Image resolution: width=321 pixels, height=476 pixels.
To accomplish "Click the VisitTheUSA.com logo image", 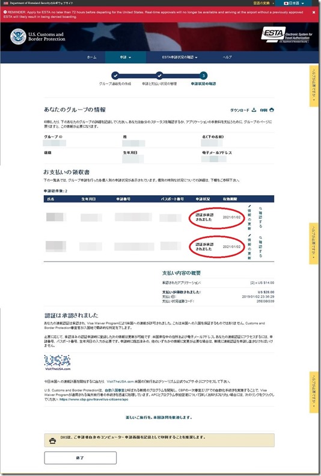I will pos(57,363).
